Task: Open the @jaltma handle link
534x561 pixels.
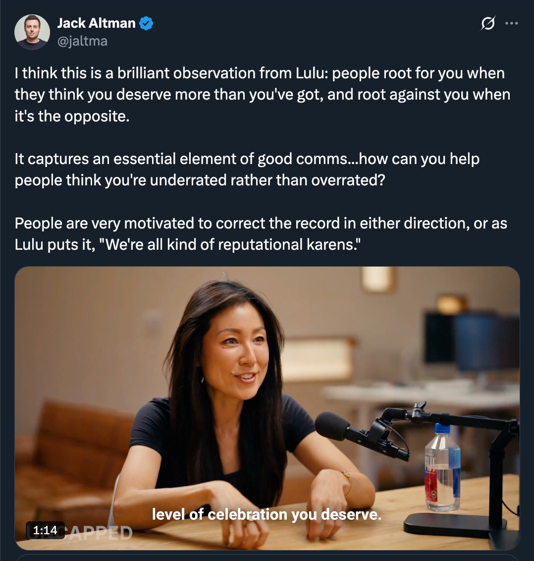Action: click(x=82, y=41)
